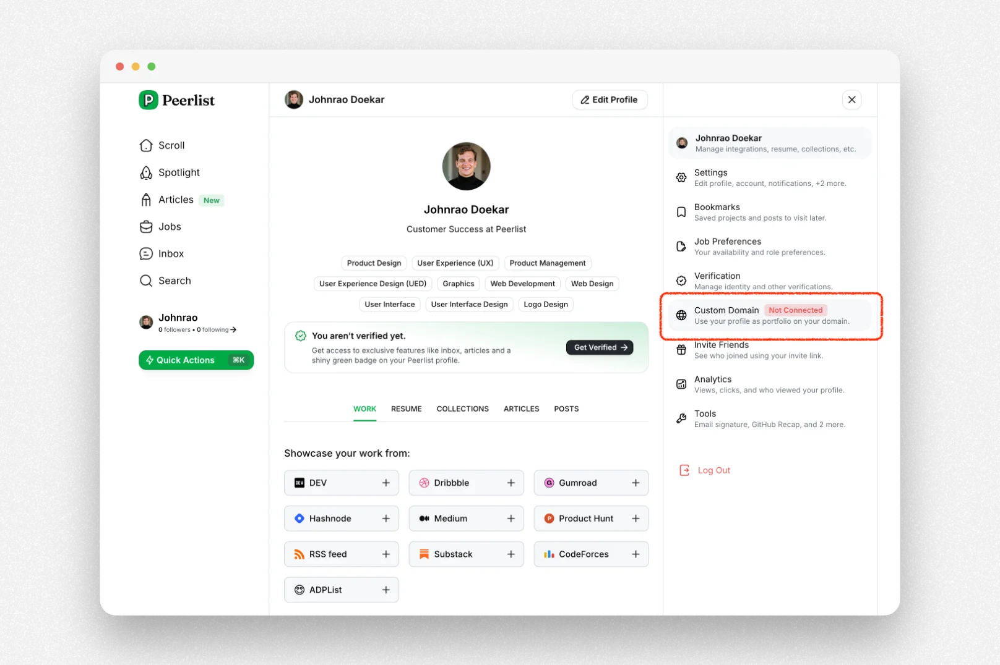This screenshot has height=665, width=1000.
Task: Select the Logo Design skill tag
Action: click(546, 304)
